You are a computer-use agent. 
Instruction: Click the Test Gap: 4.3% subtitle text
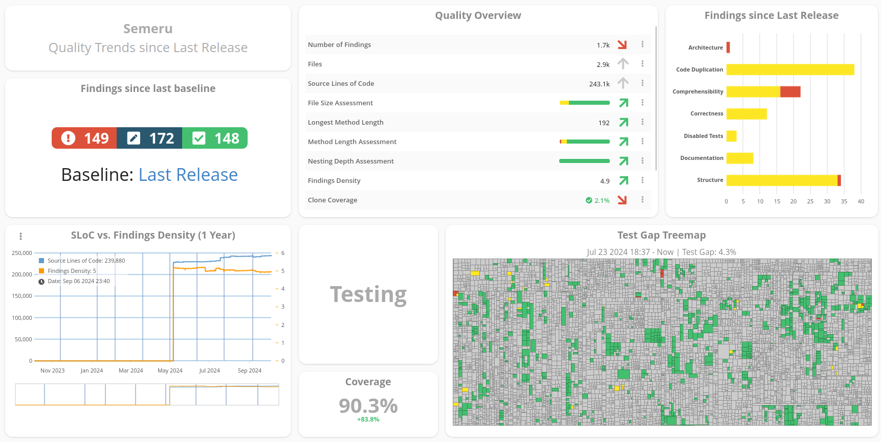tap(709, 252)
